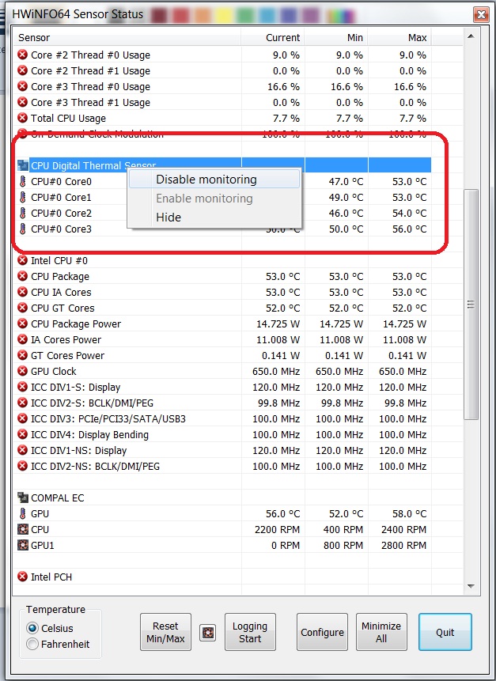Click the Min column header
The image size is (496, 681).
coord(336,38)
